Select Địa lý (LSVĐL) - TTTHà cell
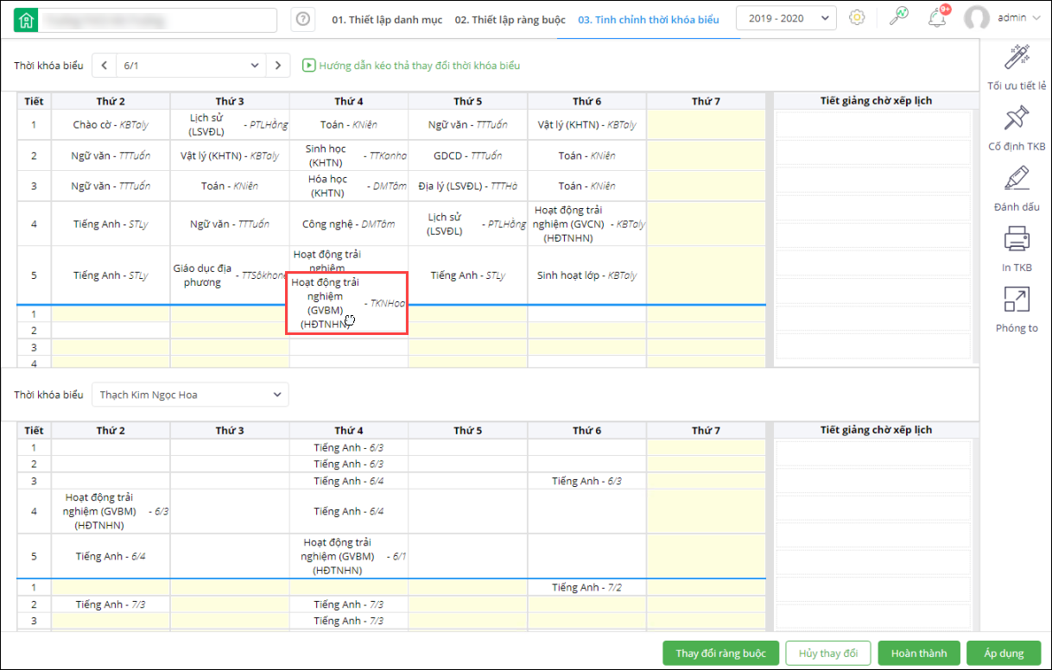The height and width of the screenshot is (670, 1052). (468, 186)
